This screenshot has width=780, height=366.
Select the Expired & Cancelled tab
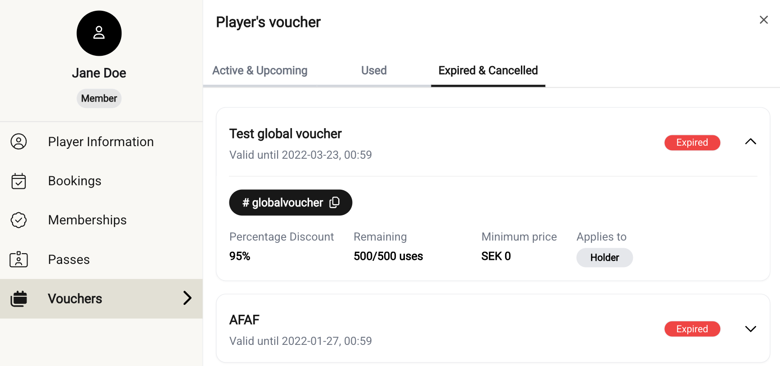[x=488, y=71]
